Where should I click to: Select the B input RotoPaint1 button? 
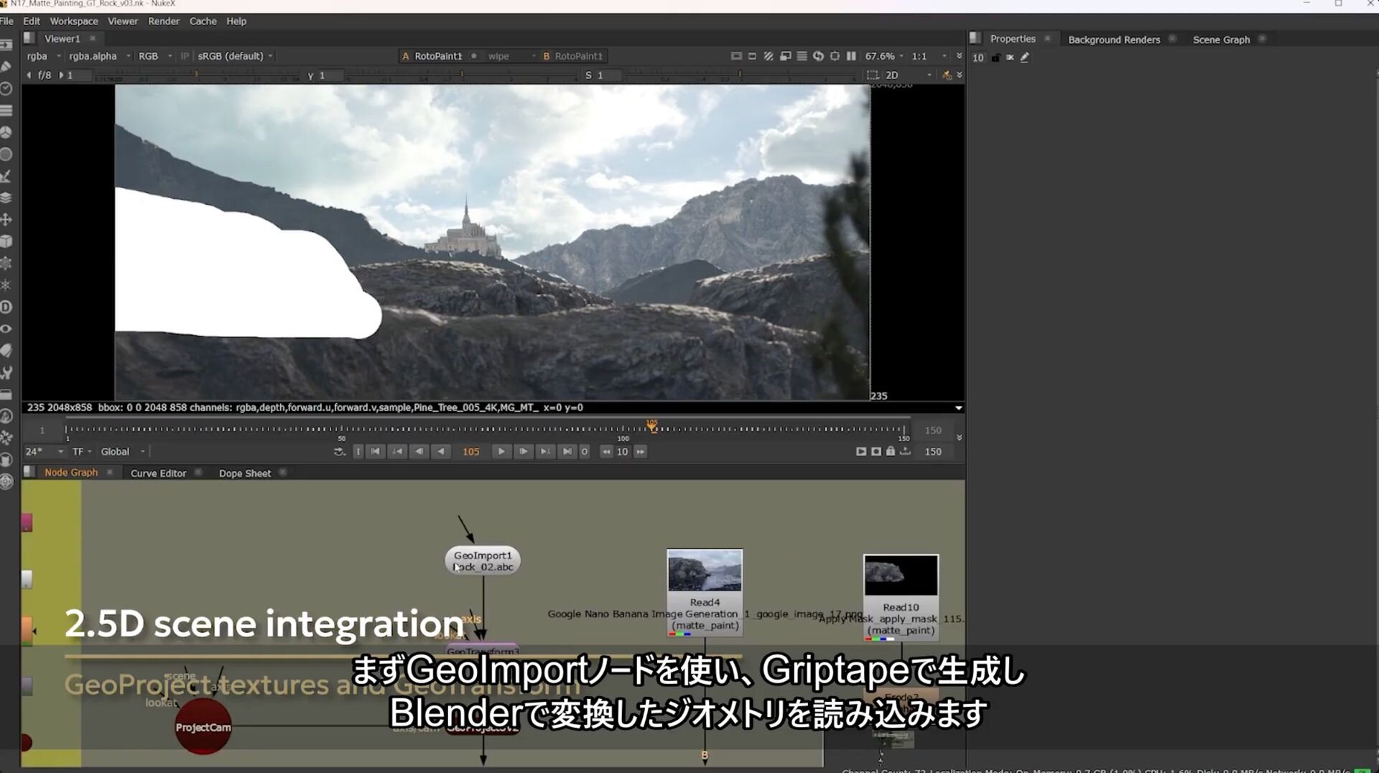pyautogui.click(x=573, y=56)
